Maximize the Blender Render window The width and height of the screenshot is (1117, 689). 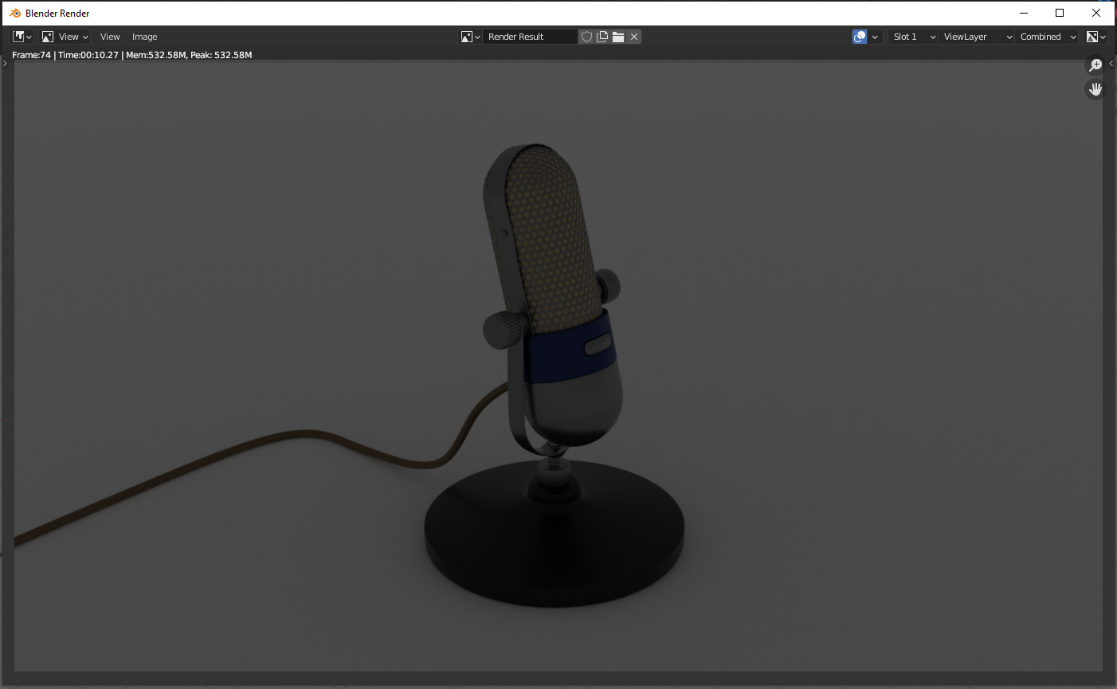point(1060,13)
